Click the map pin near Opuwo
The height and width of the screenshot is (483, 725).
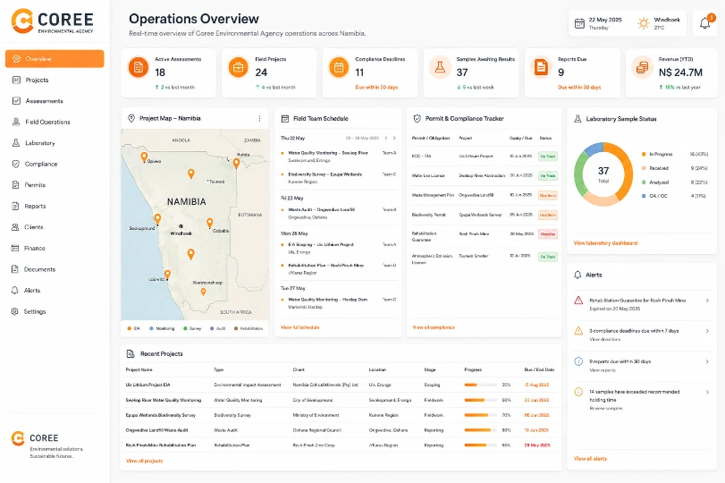pyautogui.click(x=144, y=157)
